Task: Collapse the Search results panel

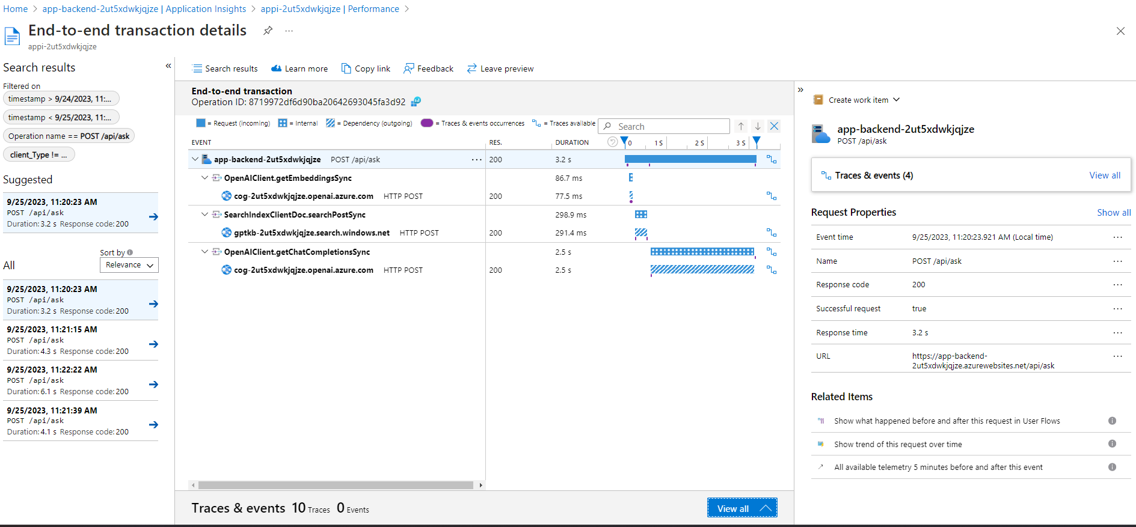Action: [168, 66]
